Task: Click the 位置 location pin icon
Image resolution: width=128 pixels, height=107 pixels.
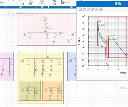Action: [x=54, y=2]
